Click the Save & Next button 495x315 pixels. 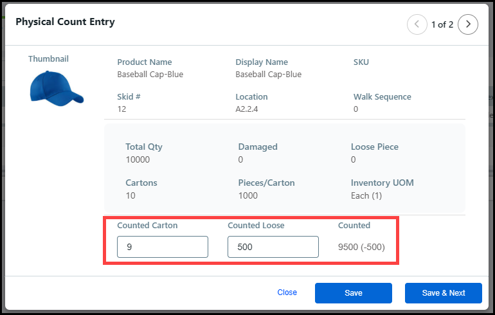[443, 292]
